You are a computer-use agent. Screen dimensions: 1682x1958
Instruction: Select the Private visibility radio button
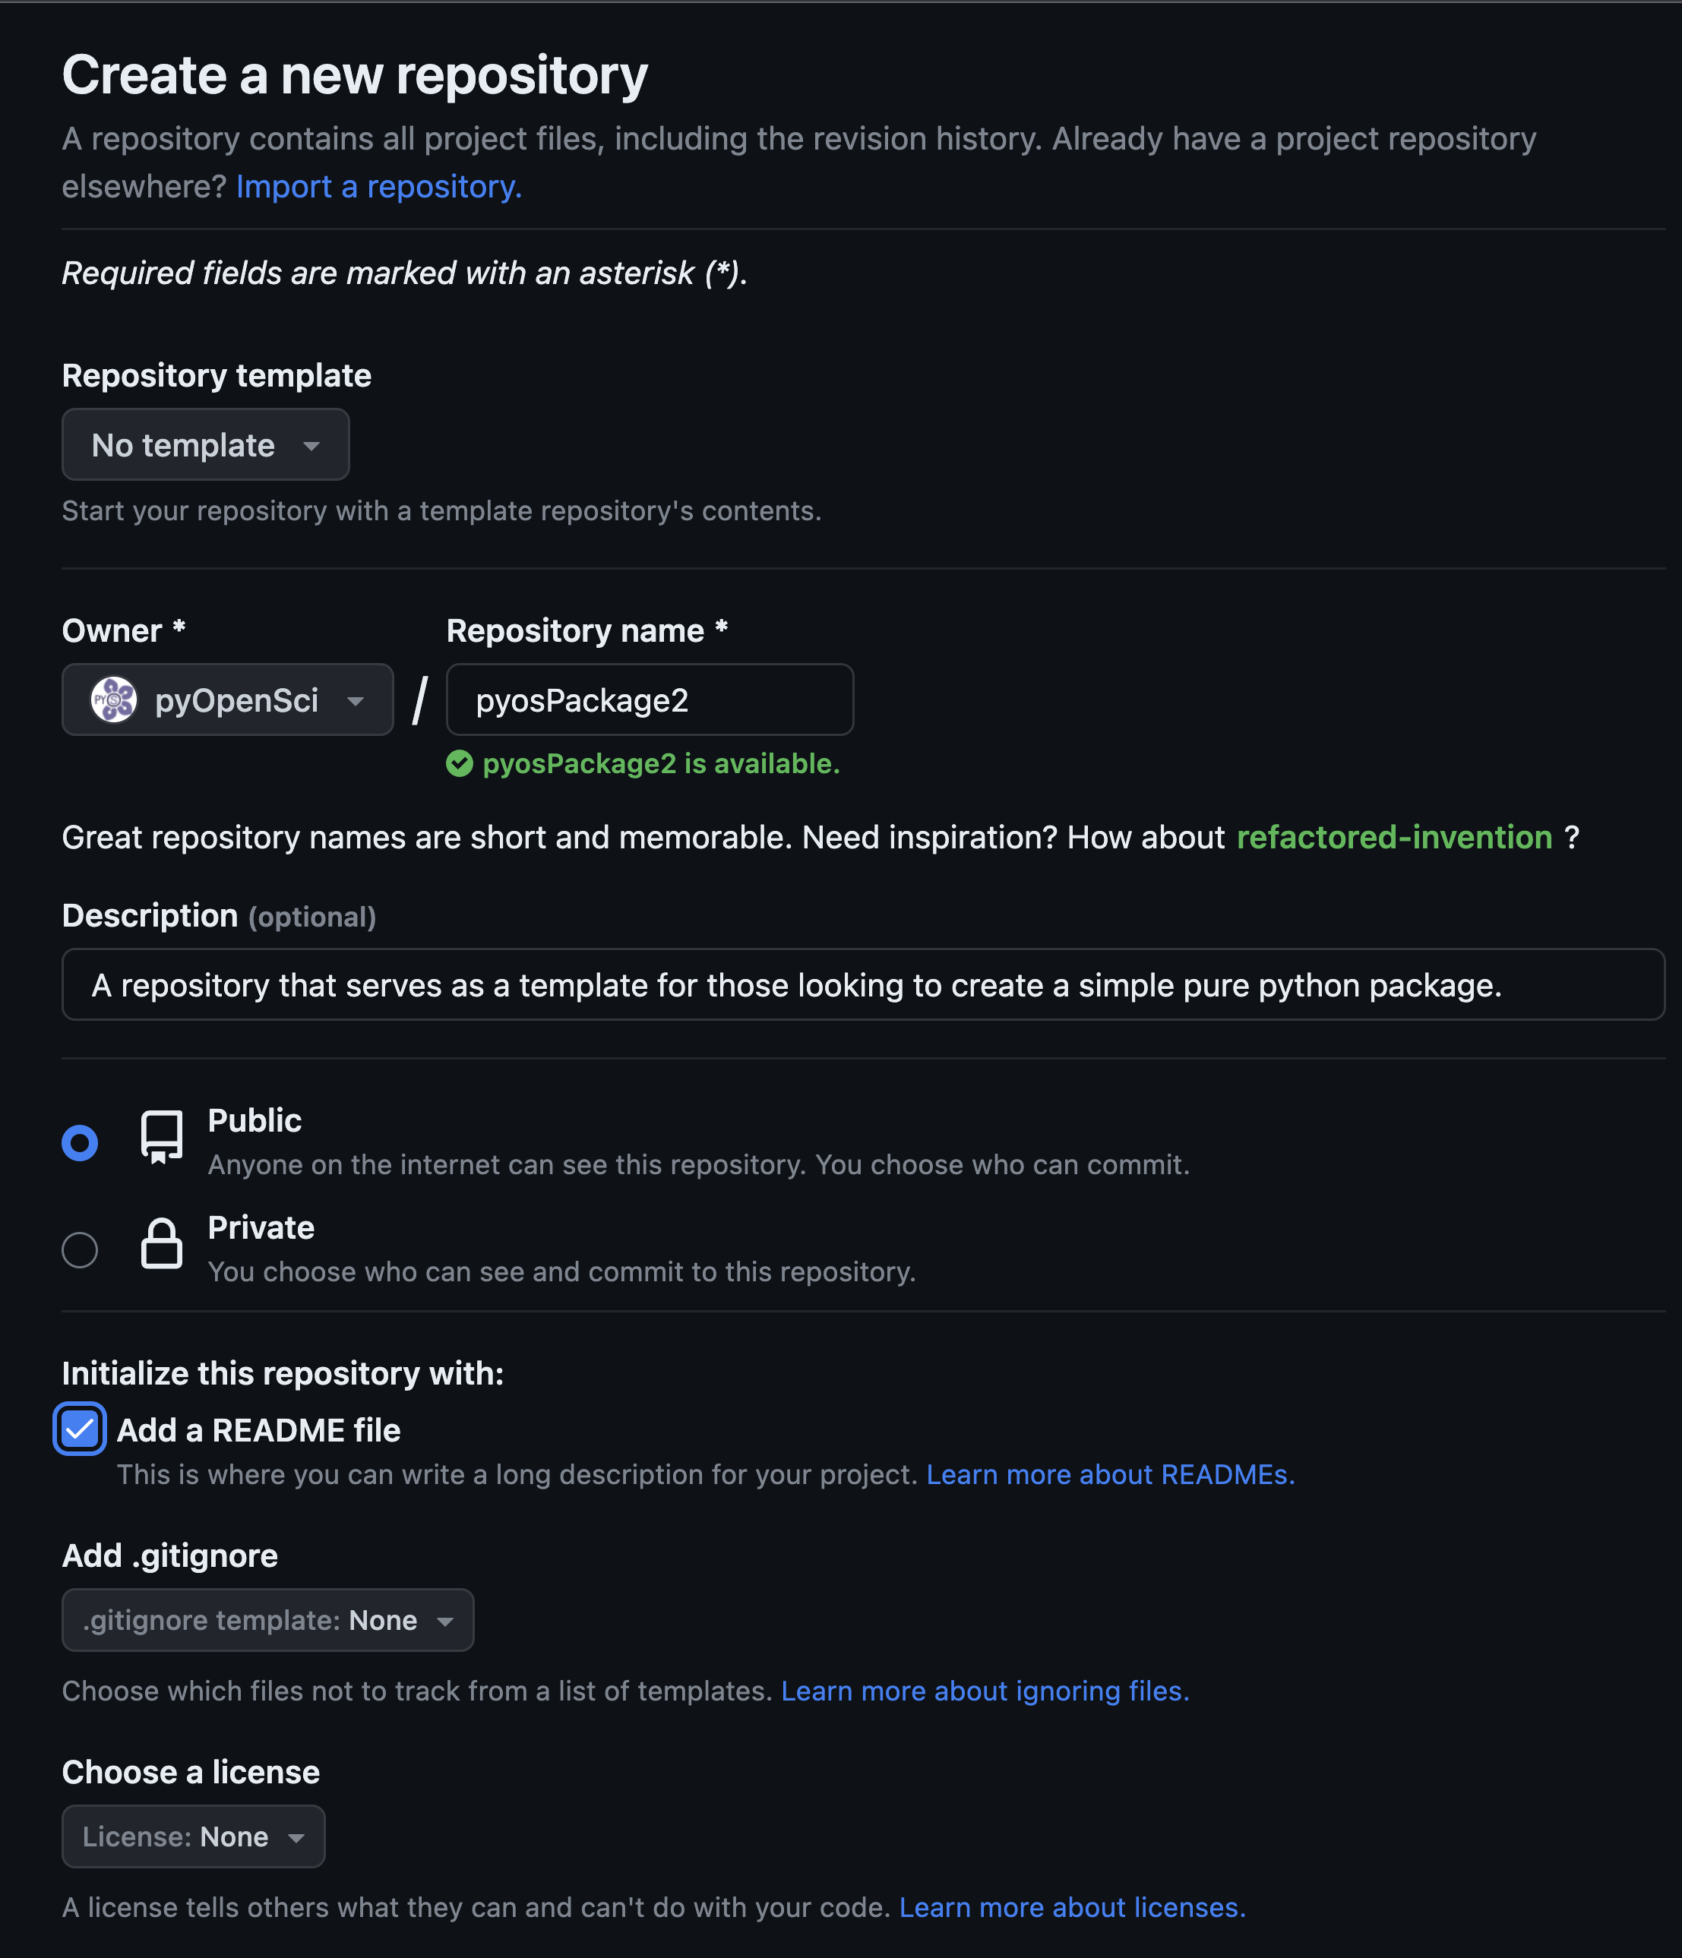(x=80, y=1250)
